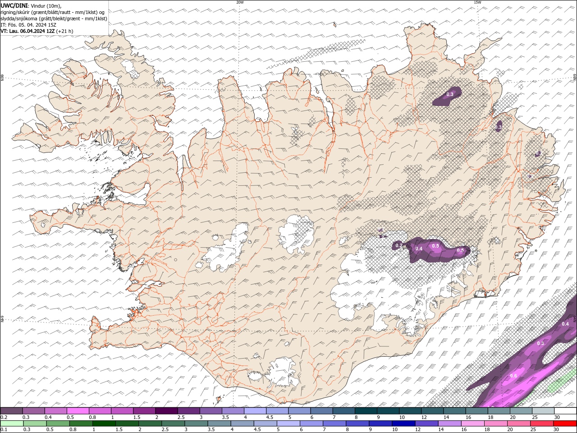
Task: Click the 'slydda/snjókoma' description line
Action: point(54,18)
